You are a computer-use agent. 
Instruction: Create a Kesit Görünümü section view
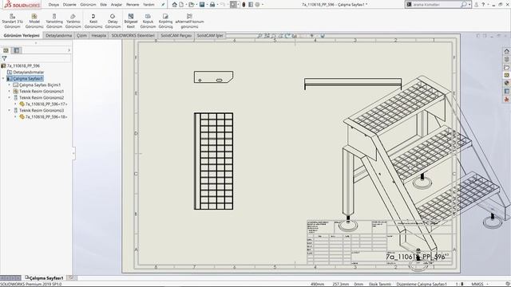[93, 21]
